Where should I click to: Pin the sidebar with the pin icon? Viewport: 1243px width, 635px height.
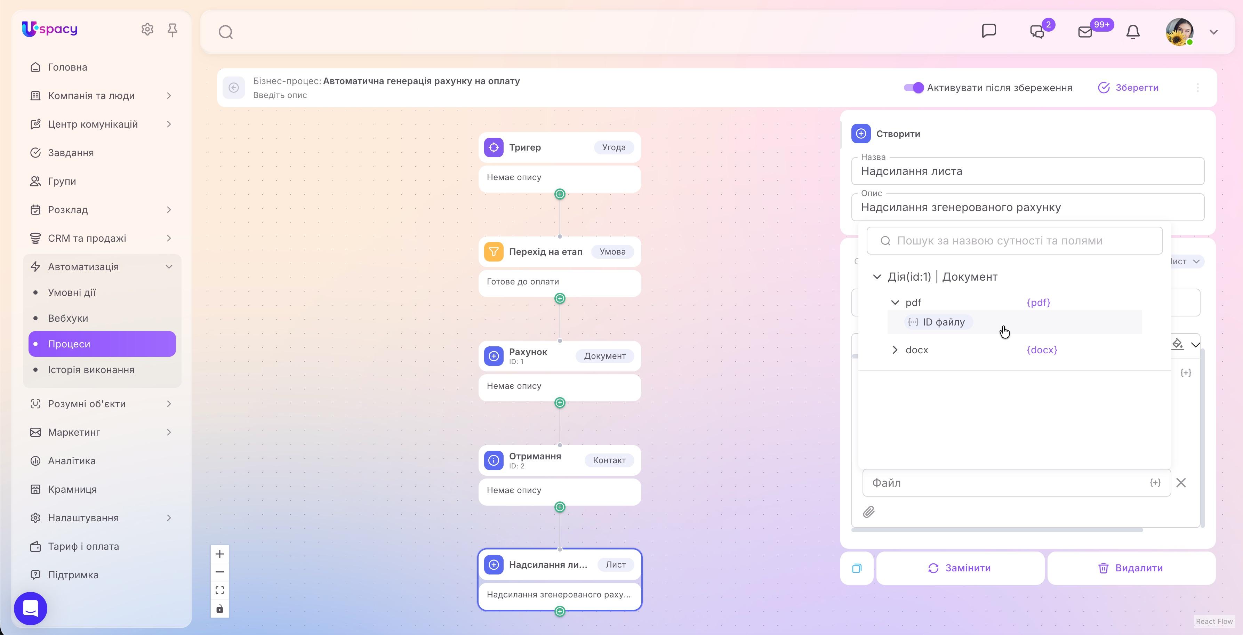pos(172,30)
